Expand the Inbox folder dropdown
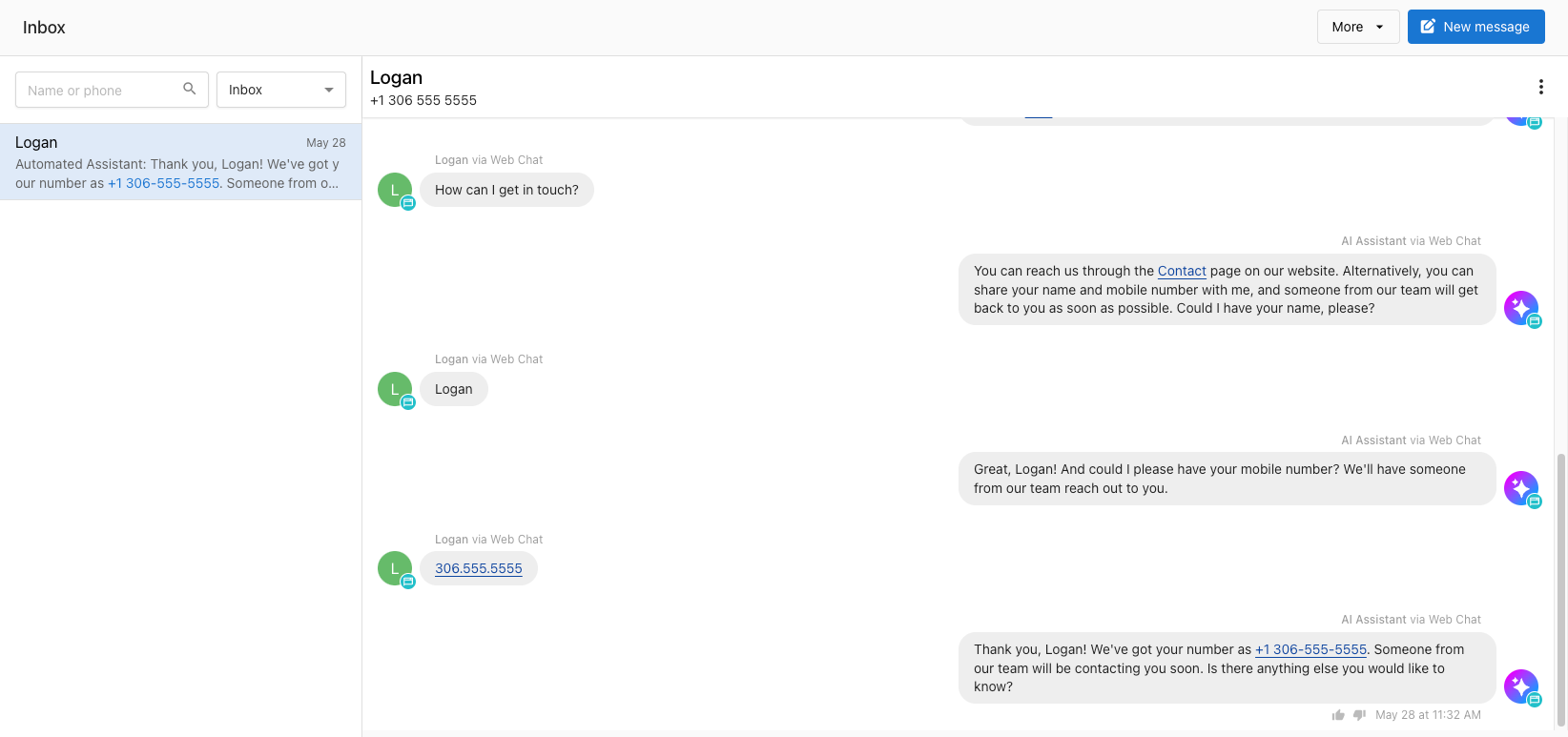1568x737 pixels. 281,90
